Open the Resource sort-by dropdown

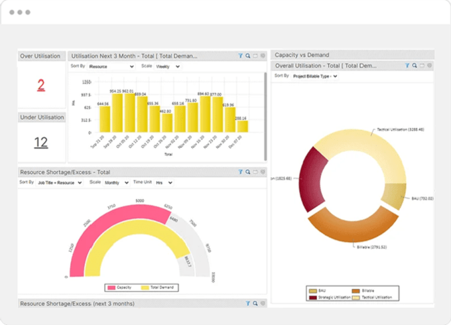(111, 67)
